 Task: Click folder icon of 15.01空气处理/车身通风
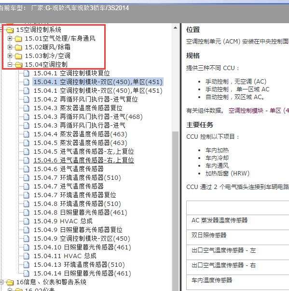coord(18,39)
